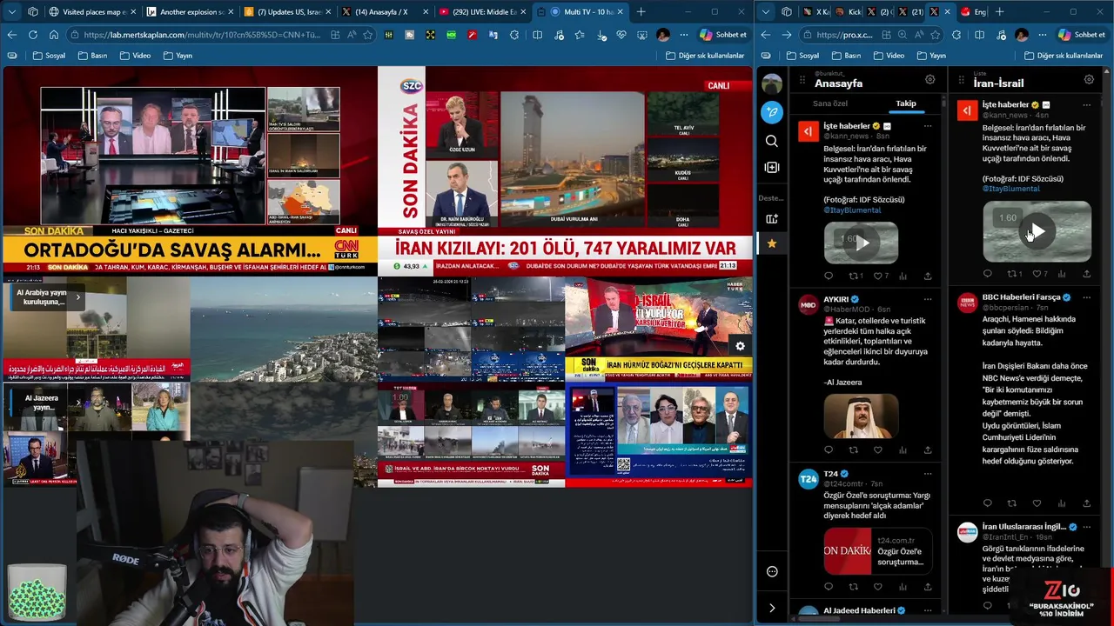Share the İşte haberler post in İran-İsrail column
This screenshot has height=626, width=1114.
pyautogui.click(x=1086, y=274)
